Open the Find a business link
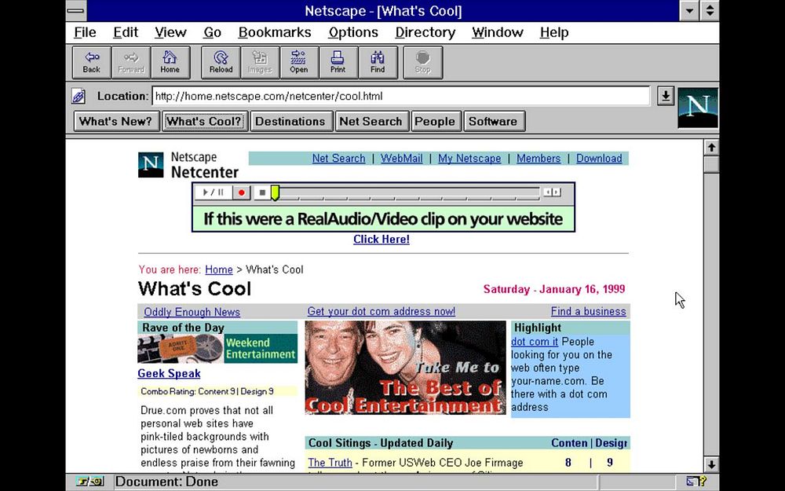This screenshot has height=491, width=785. 588,311
